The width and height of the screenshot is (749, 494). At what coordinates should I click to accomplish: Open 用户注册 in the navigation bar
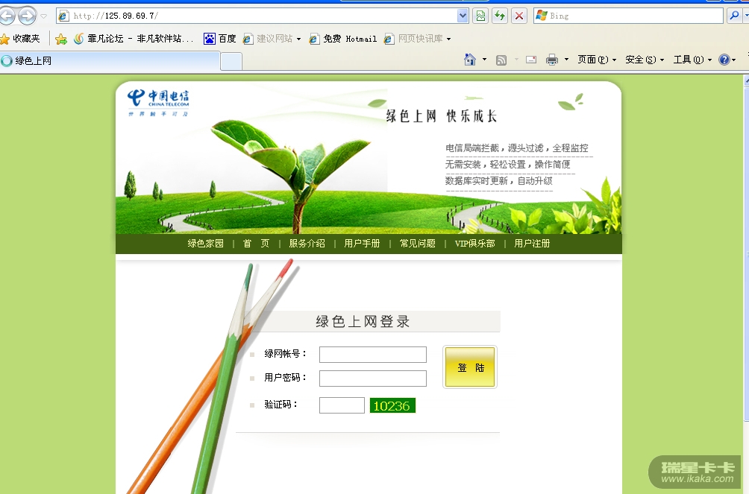(532, 244)
